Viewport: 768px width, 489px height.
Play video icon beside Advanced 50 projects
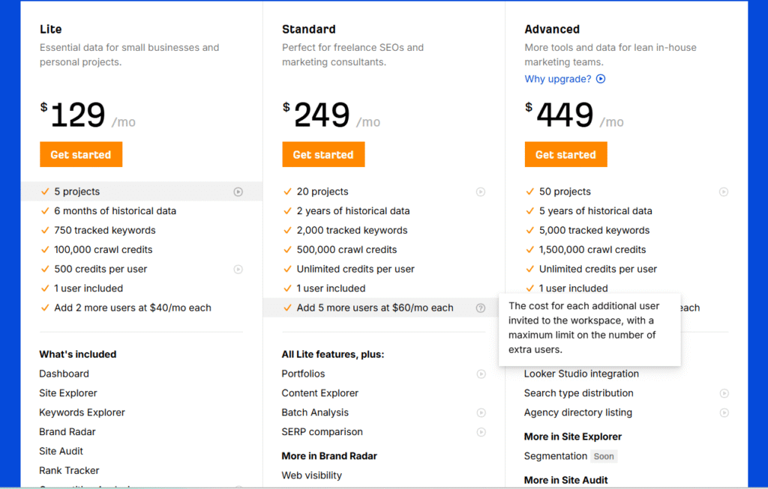pyautogui.click(x=724, y=192)
